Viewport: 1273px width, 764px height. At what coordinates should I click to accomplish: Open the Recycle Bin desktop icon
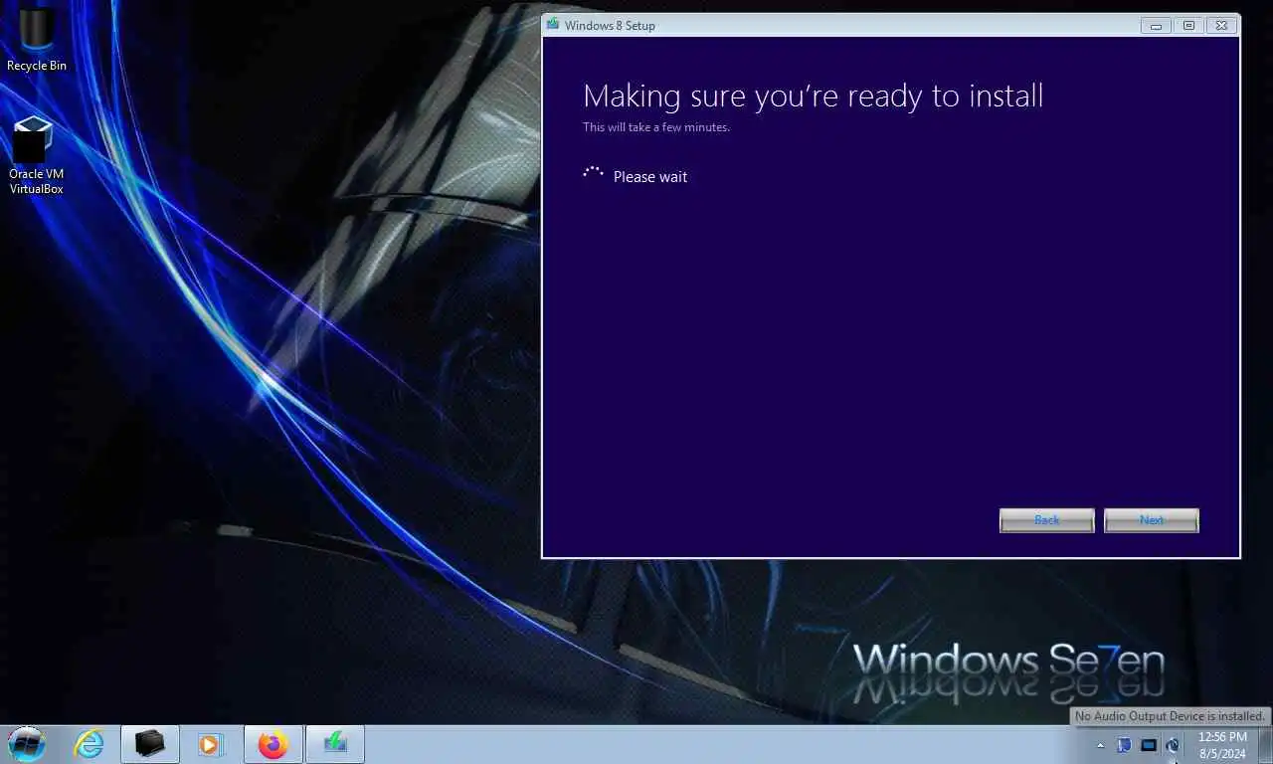pos(37,39)
